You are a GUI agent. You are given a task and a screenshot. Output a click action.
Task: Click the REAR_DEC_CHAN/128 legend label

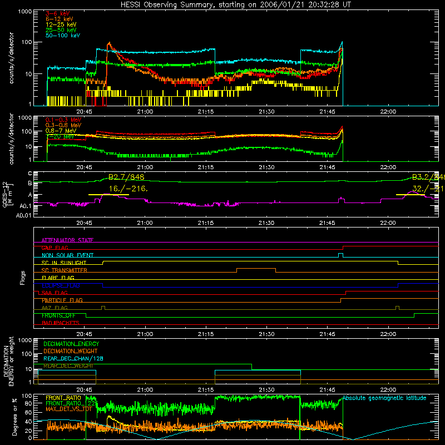(x=73, y=358)
